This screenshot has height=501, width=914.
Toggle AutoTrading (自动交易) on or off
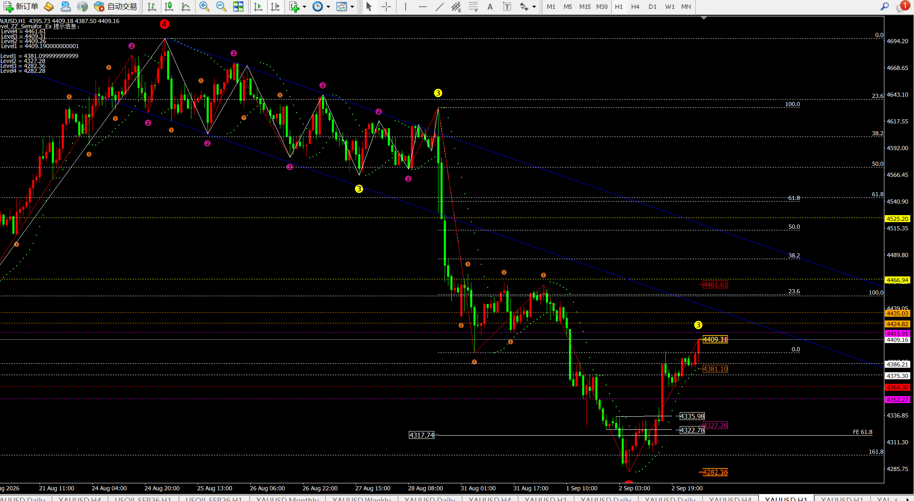116,7
